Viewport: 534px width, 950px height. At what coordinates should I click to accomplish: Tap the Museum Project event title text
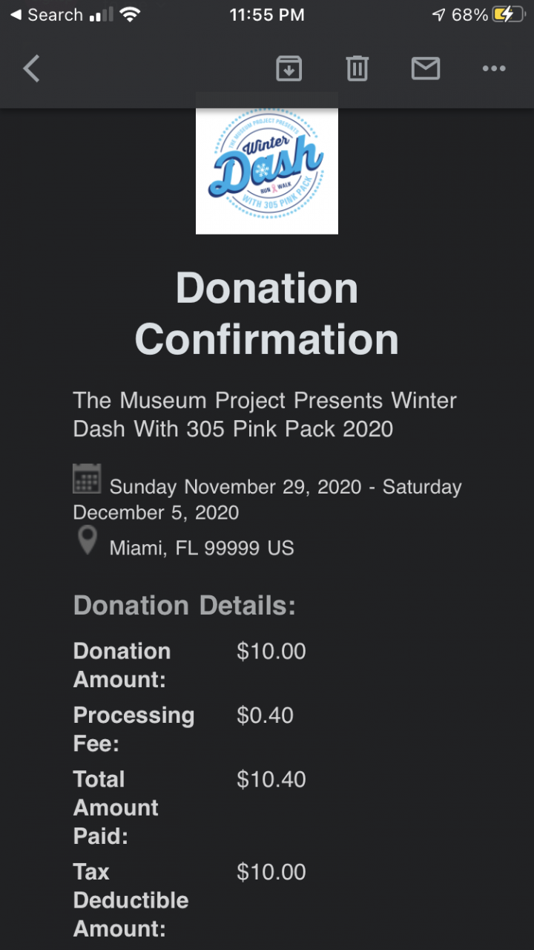pos(265,414)
